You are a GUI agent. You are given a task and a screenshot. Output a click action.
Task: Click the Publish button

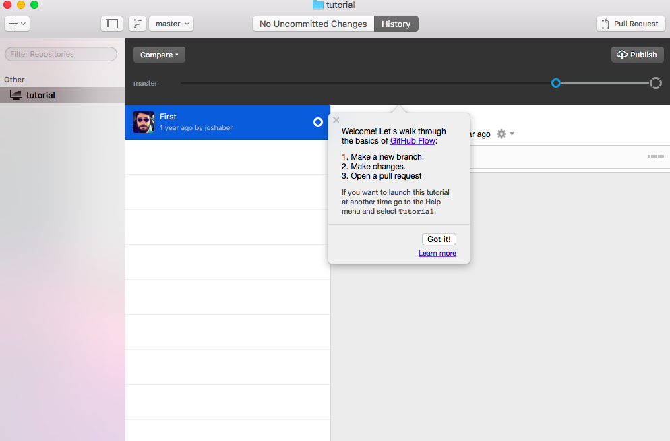click(637, 55)
